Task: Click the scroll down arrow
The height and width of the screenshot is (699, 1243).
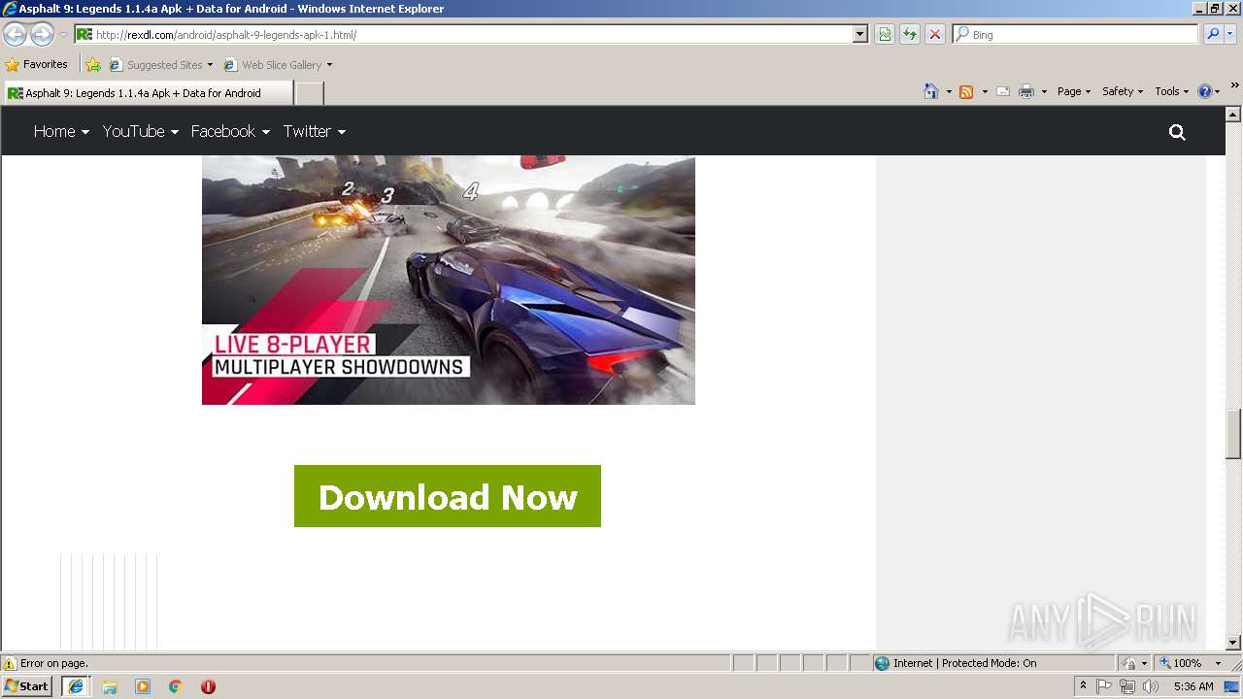Action: click(x=1233, y=642)
